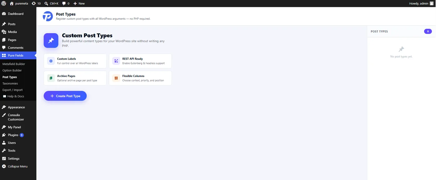The image size is (436, 180).
Task: Click the Dashboard gauge icon
Action: click(x=4, y=14)
